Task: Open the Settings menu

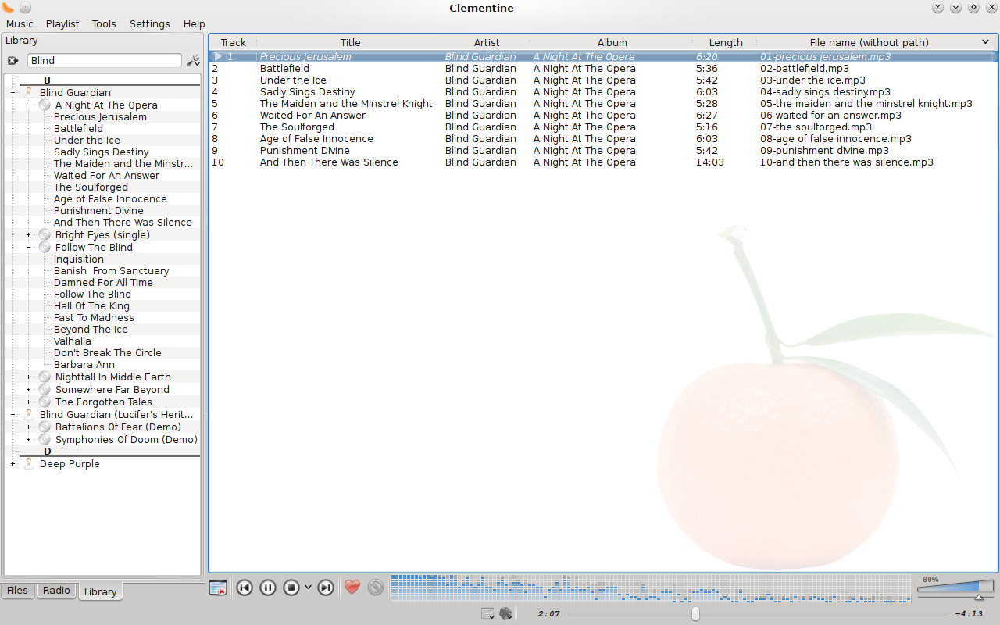Action: [150, 23]
